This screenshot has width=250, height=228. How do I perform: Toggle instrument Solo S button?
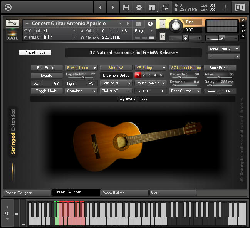163,24
